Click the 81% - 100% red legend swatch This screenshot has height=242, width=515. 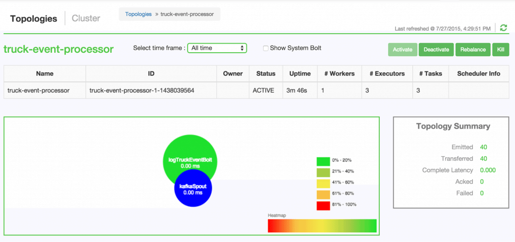pyautogui.click(x=323, y=205)
